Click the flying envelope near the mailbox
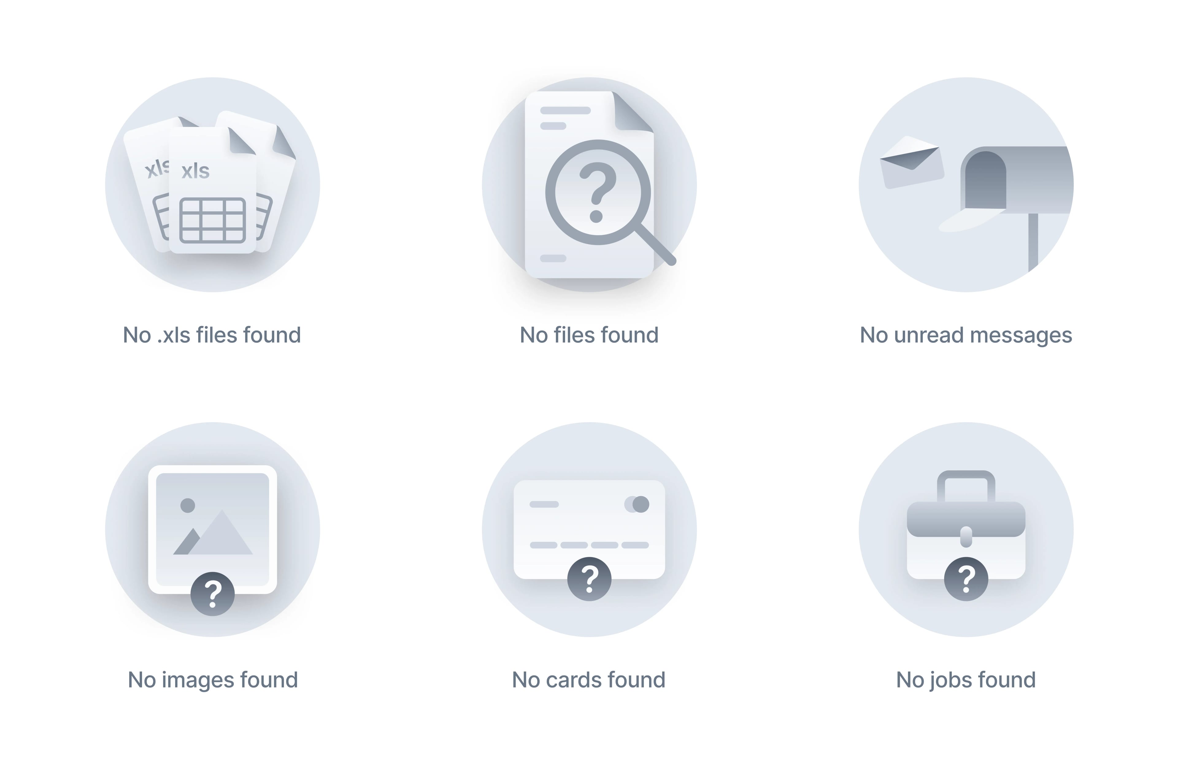 (912, 162)
